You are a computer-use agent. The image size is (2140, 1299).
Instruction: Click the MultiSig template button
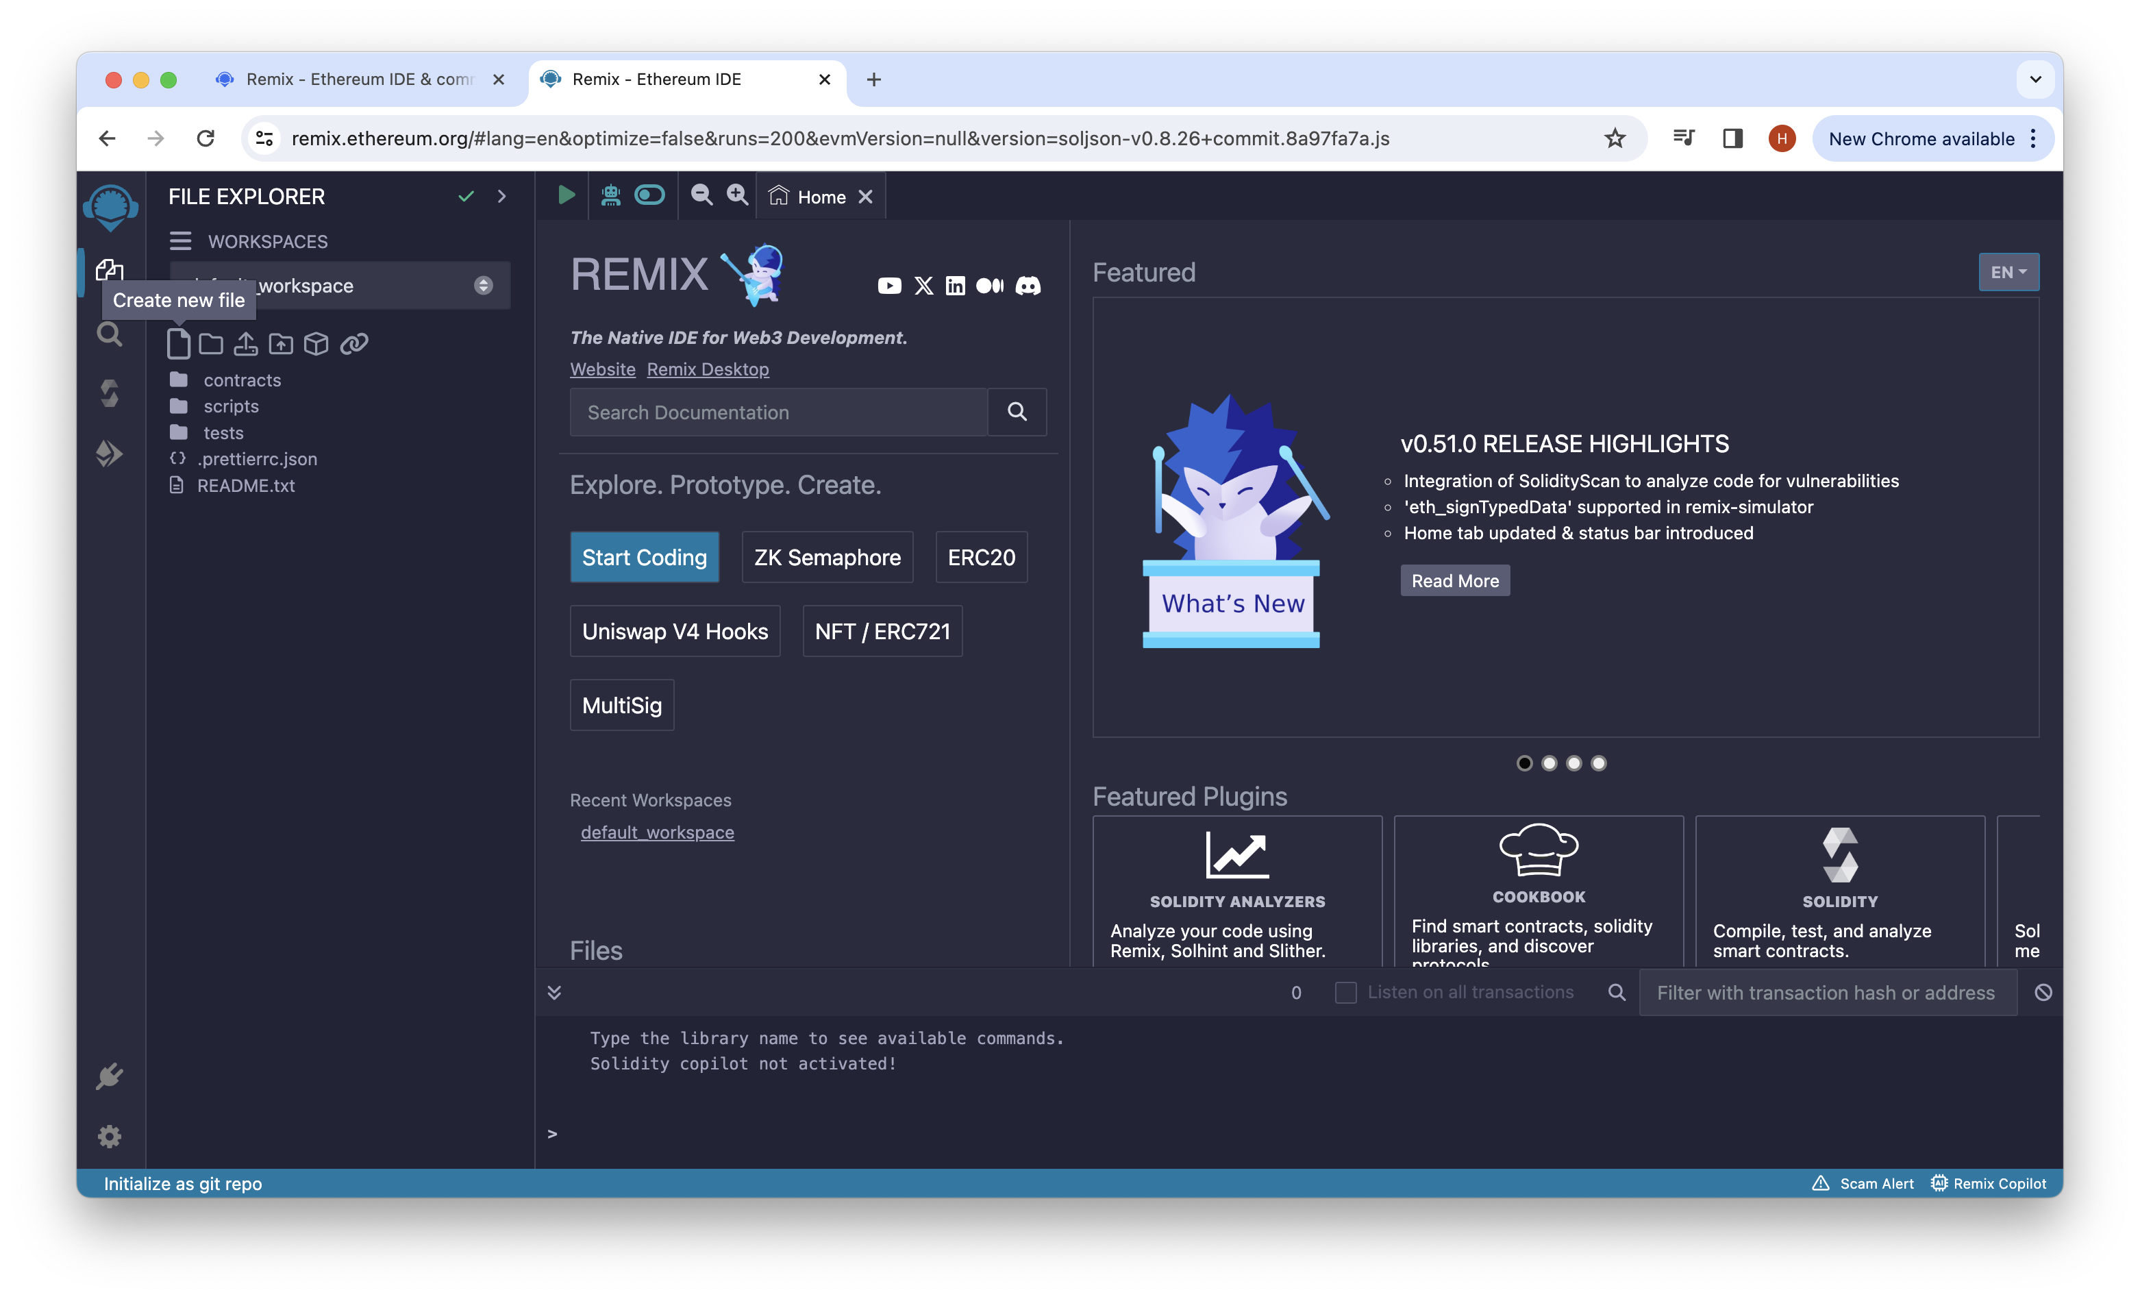coord(622,705)
